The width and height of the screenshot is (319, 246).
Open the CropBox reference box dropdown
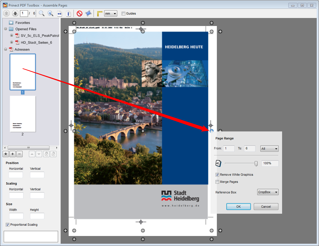(268, 192)
